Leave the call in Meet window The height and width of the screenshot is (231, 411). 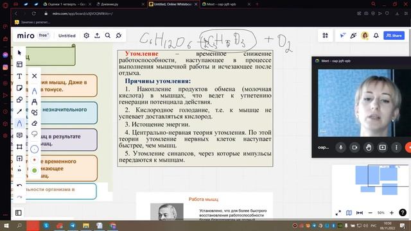[x=408, y=148]
